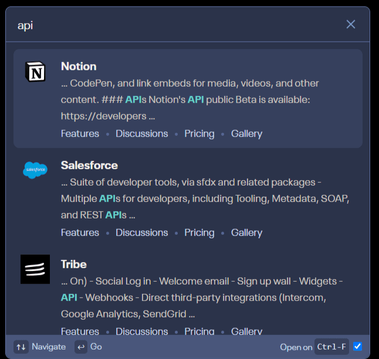Clear search with the X icon

[x=351, y=24]
